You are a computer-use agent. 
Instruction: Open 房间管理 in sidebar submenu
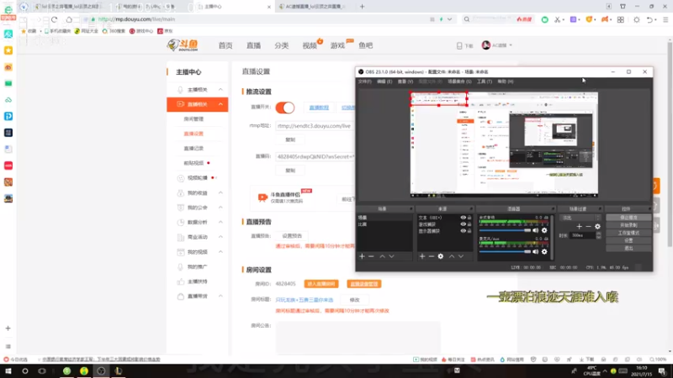point(193,119)
